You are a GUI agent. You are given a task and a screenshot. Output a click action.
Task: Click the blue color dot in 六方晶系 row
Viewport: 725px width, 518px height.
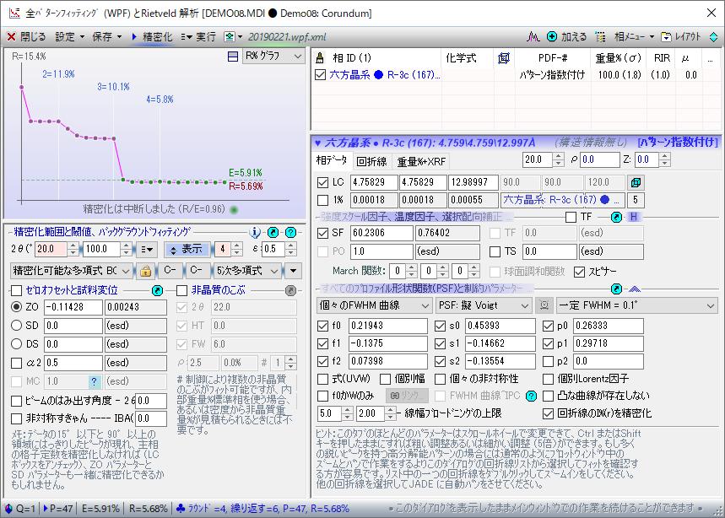tap(378, 75)
